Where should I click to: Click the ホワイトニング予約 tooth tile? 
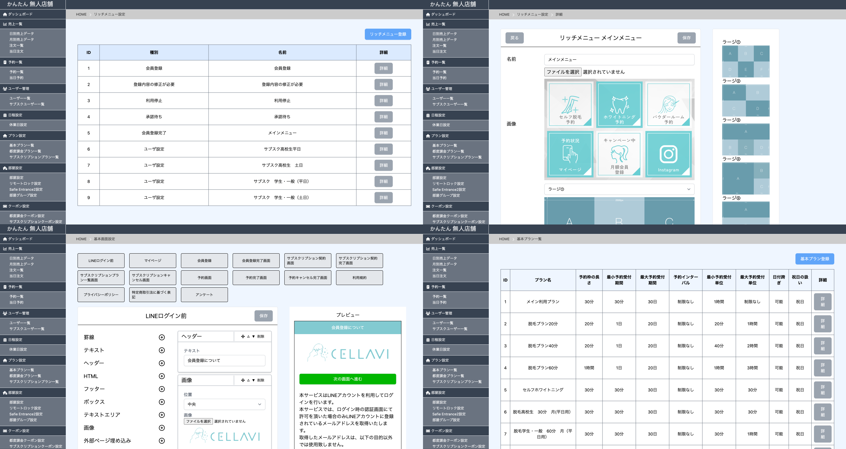tap(619, 105)
